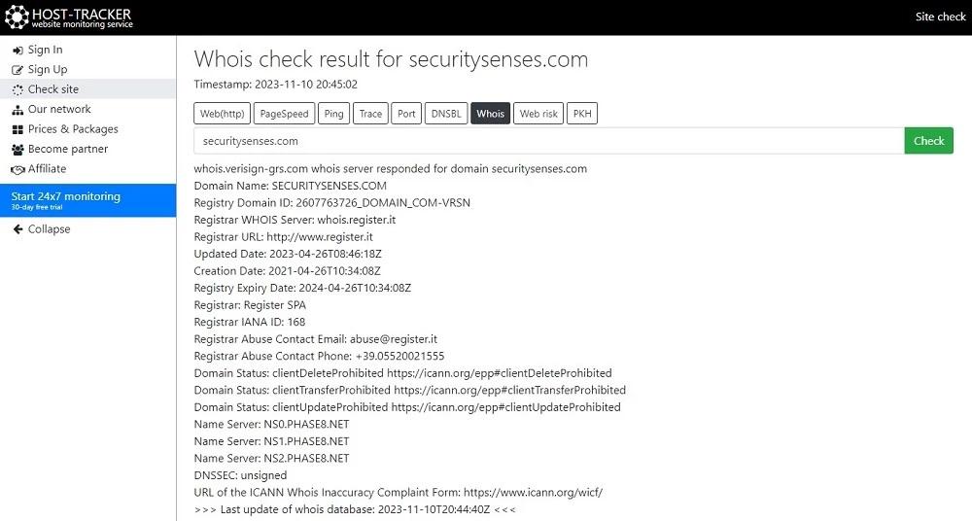Select the PKH tab

pyautogui.click(x=582, y=114)
